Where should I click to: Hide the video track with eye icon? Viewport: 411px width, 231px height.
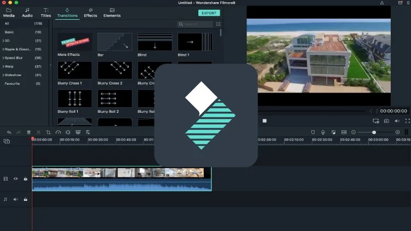click(x=15, y=178)
